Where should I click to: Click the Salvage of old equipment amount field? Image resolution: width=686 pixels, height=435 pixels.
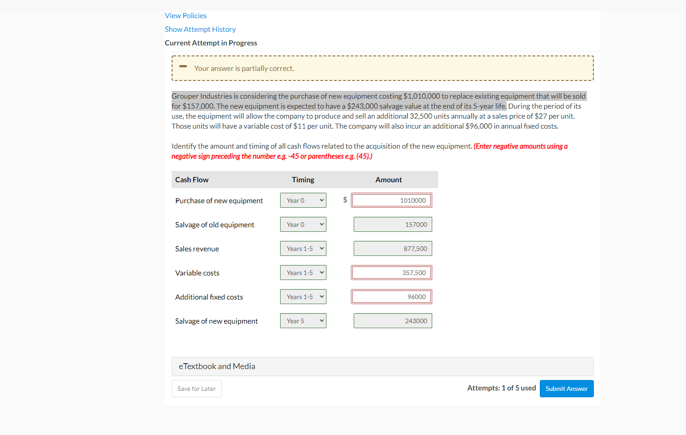(392, 224)
